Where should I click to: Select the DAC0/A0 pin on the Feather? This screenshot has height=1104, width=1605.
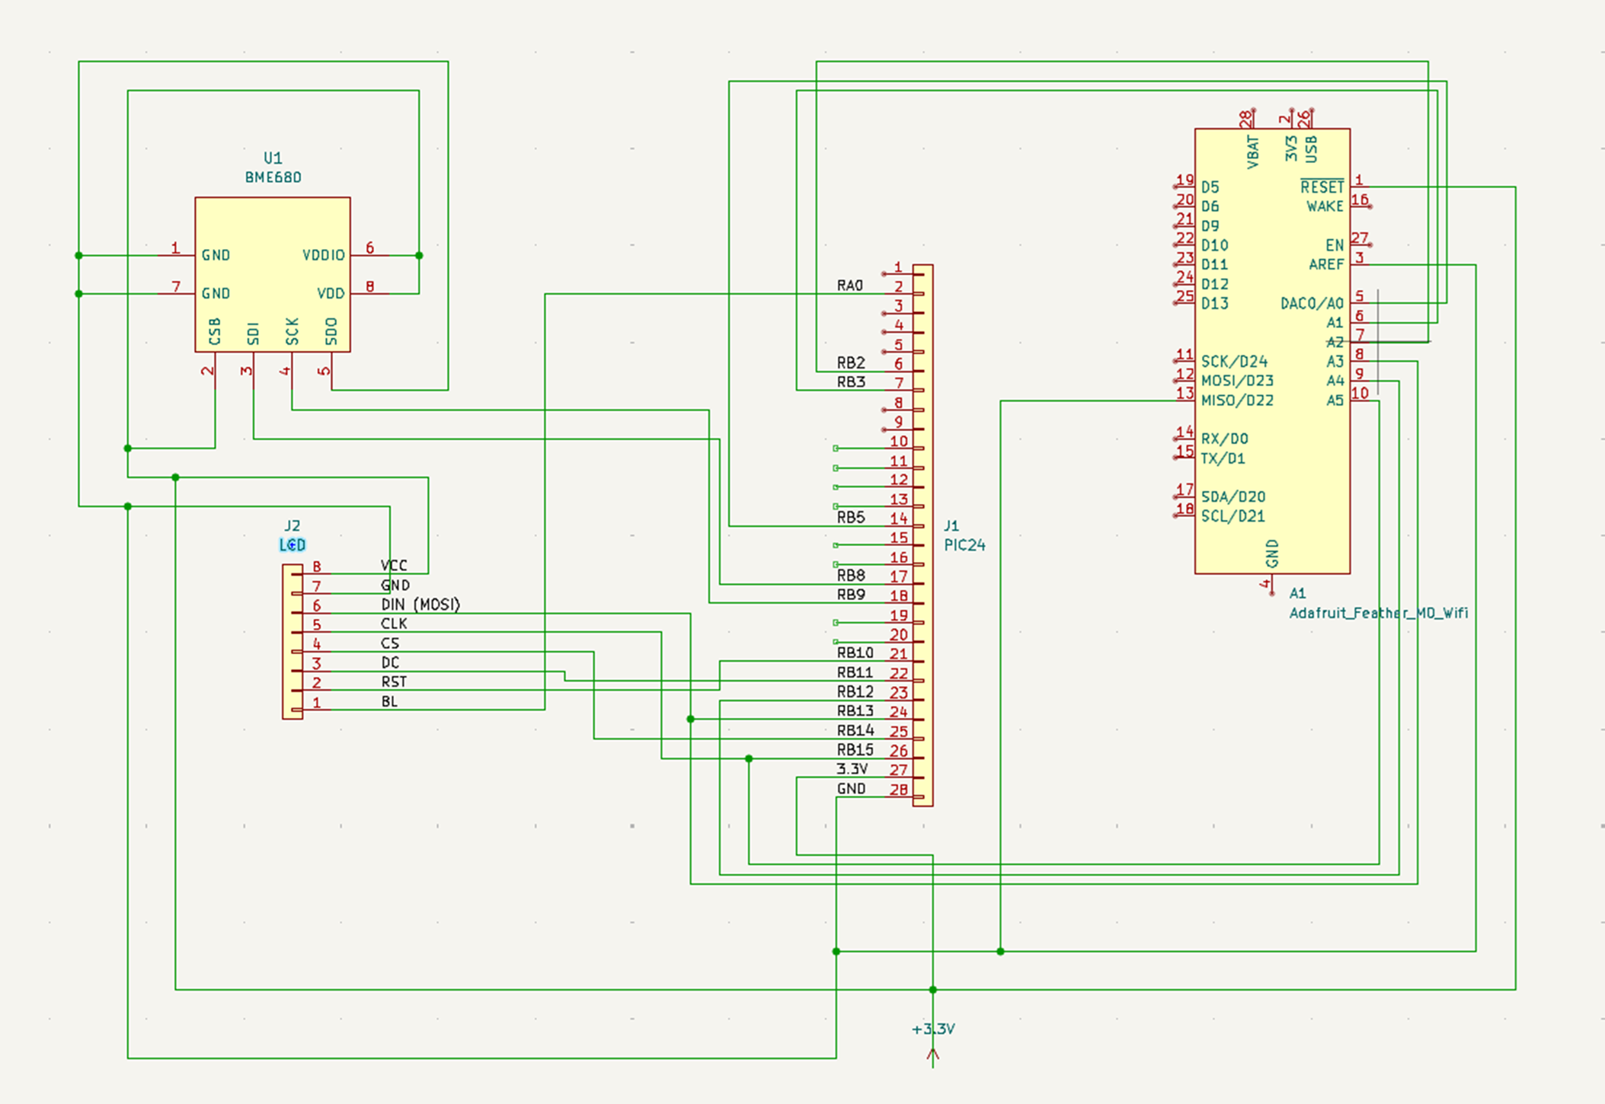[x=1314, y=302]
